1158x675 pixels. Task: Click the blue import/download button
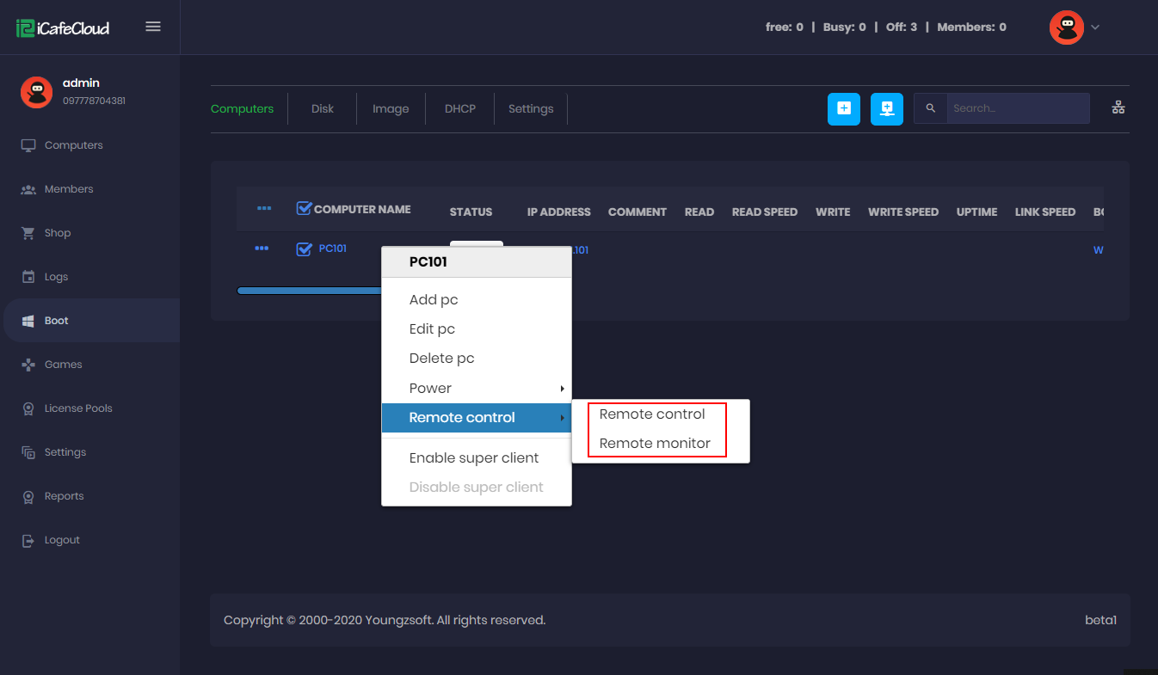coord(886,108)
